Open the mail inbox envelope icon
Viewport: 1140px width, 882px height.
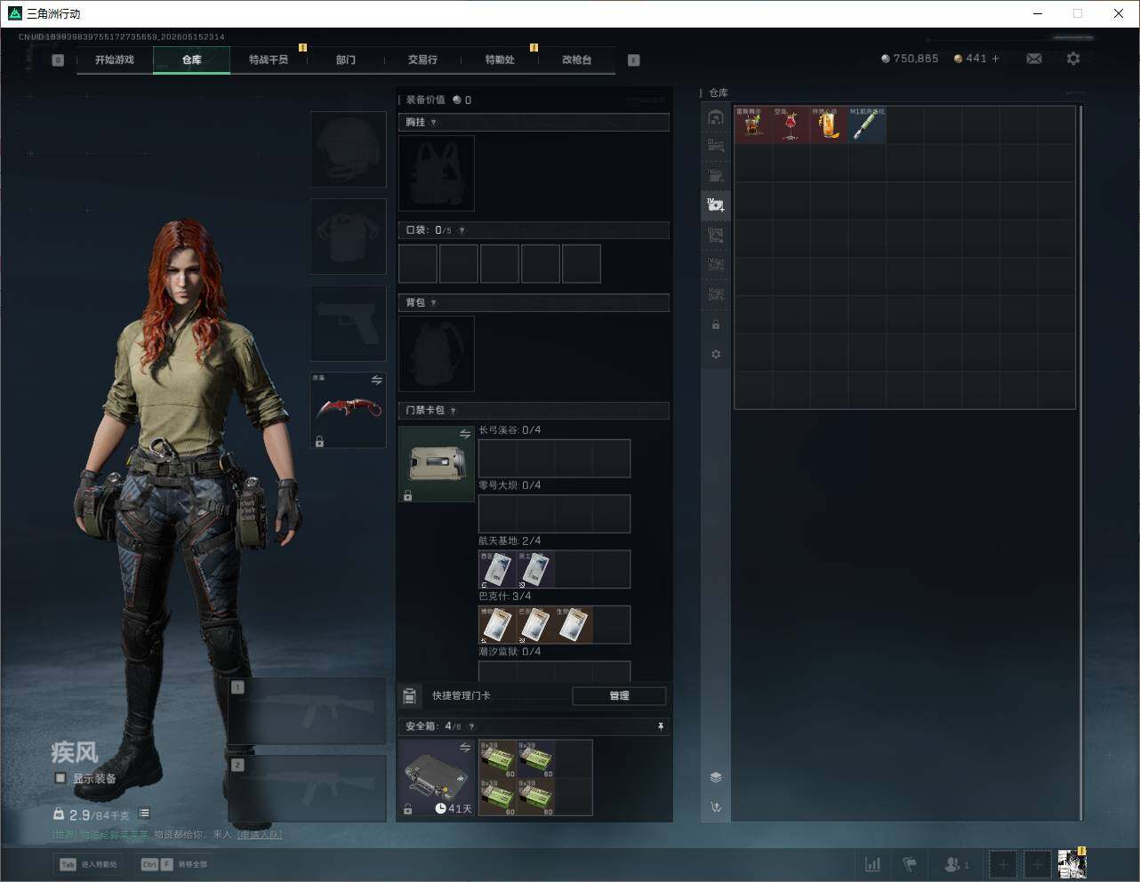[1034, 59]
